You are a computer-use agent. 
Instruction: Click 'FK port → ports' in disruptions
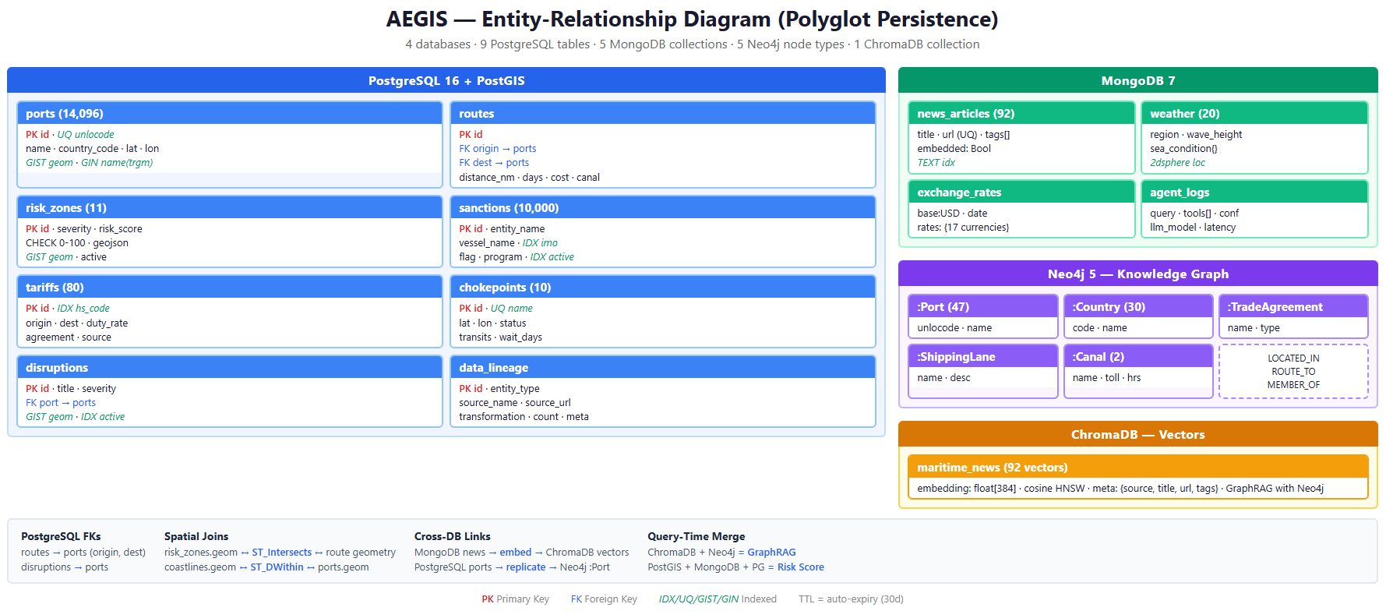tap(61, 403)
